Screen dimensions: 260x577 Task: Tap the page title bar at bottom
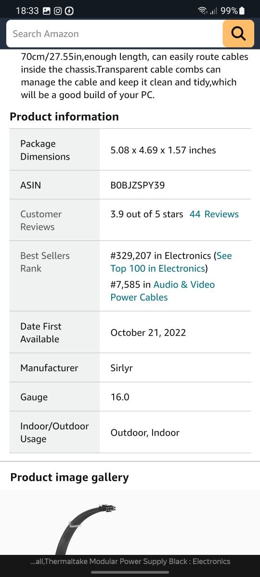point(130,561)
